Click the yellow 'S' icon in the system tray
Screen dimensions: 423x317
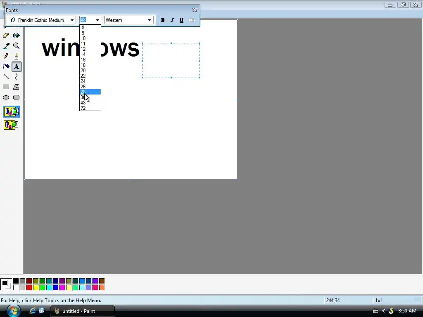(391, 311)
